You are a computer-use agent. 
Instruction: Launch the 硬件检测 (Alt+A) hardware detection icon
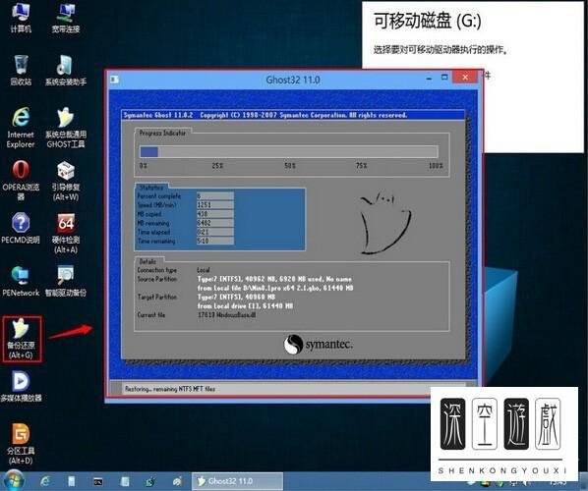point(66,233)
